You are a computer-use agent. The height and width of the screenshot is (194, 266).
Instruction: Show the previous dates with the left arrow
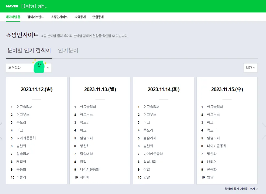coord(1,132)
